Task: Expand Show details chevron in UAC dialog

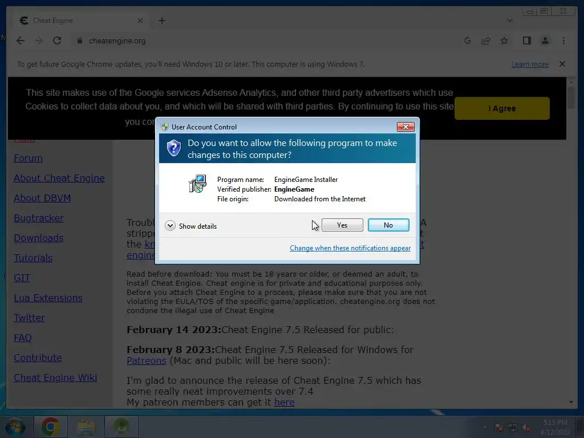Action: 170,226
